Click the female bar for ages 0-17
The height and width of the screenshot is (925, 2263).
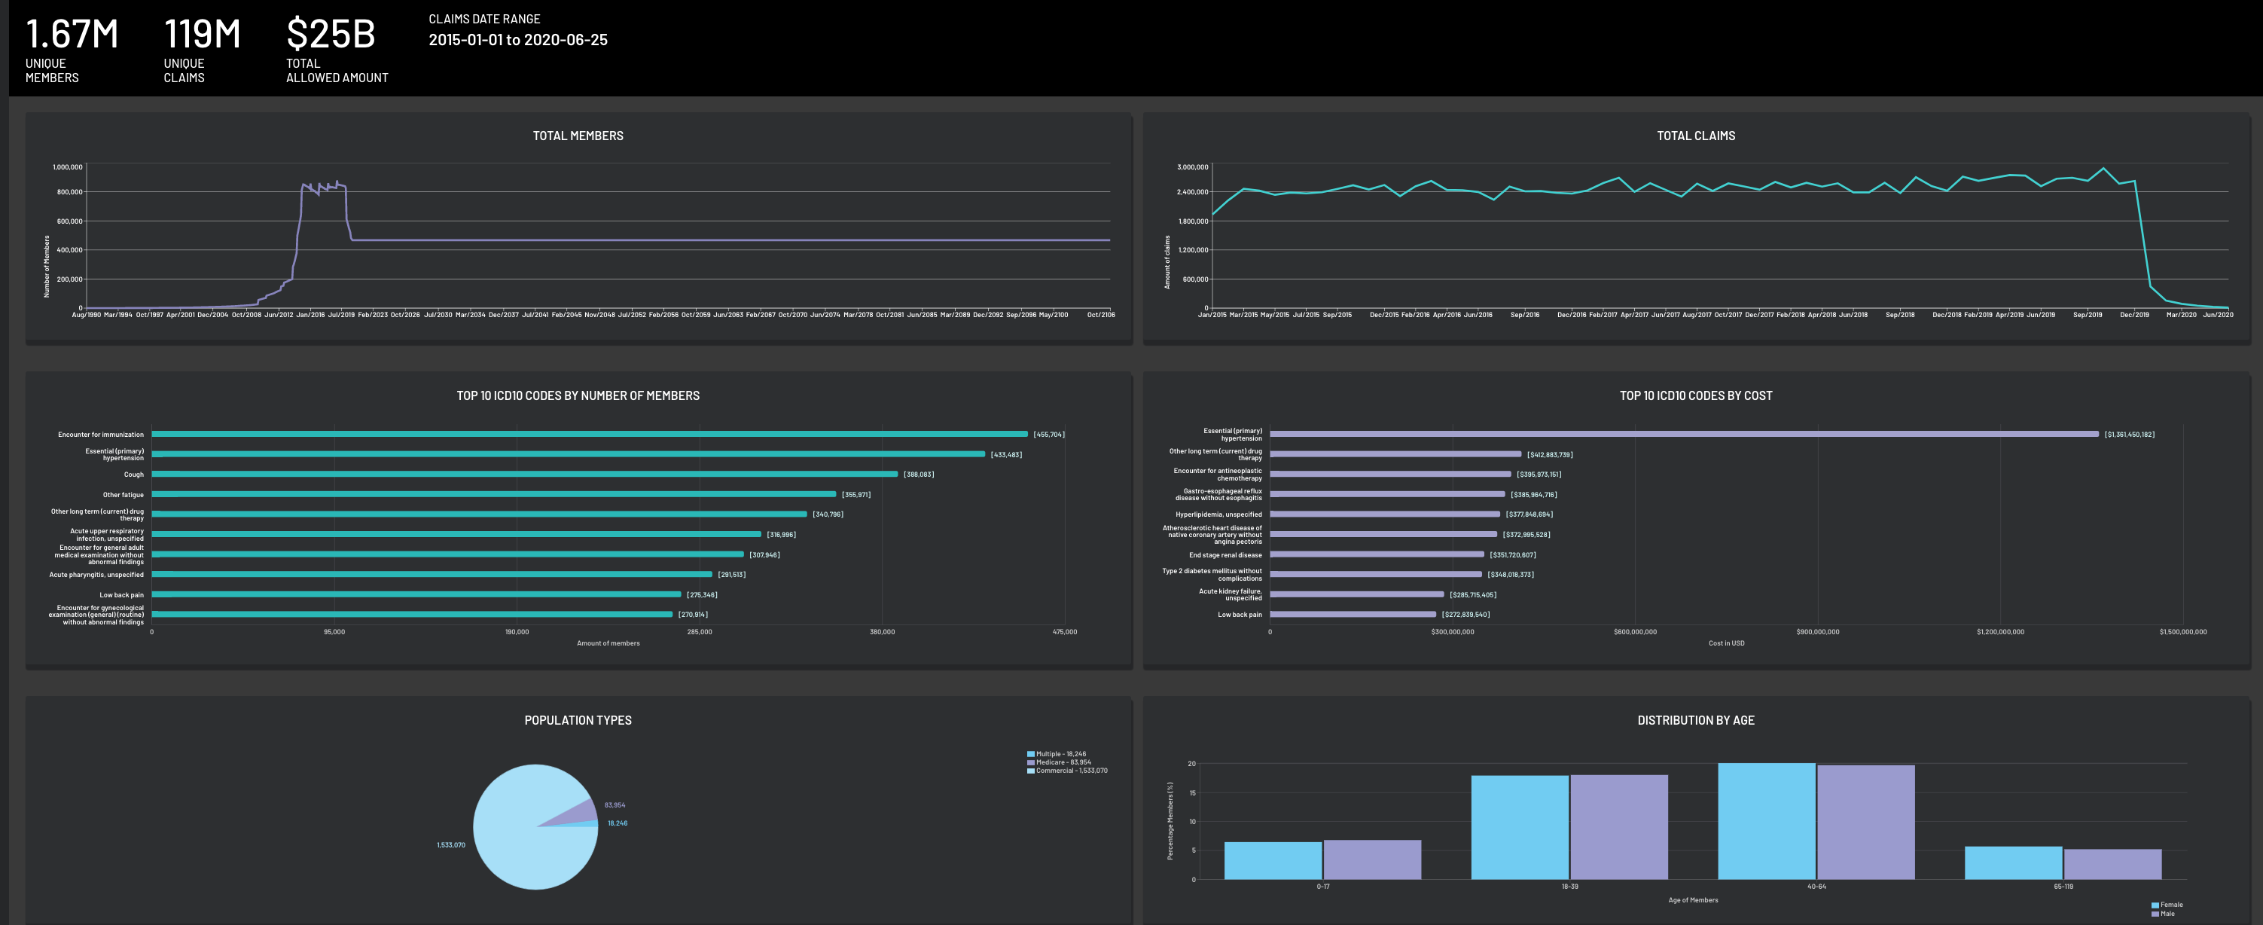pos(1273,860)
